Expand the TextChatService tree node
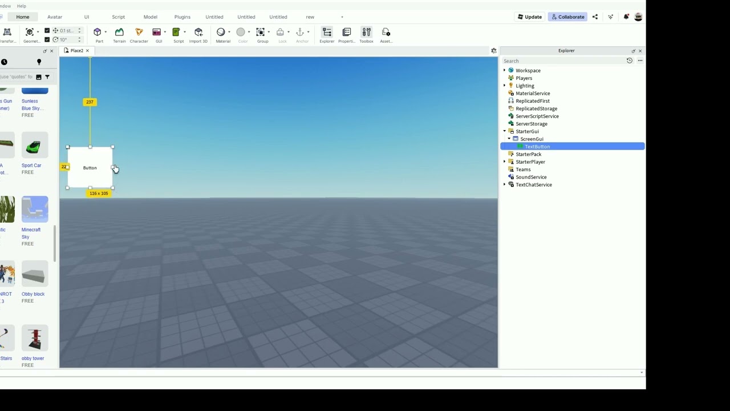This screenshot has width=730, height=411. (x=505, y=184)
